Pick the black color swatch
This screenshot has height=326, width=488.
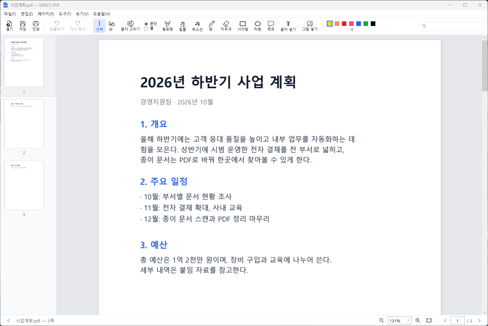tap(373, 24)
